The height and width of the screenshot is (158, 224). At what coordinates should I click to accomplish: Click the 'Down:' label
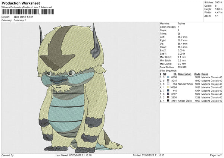coord(163,47)
